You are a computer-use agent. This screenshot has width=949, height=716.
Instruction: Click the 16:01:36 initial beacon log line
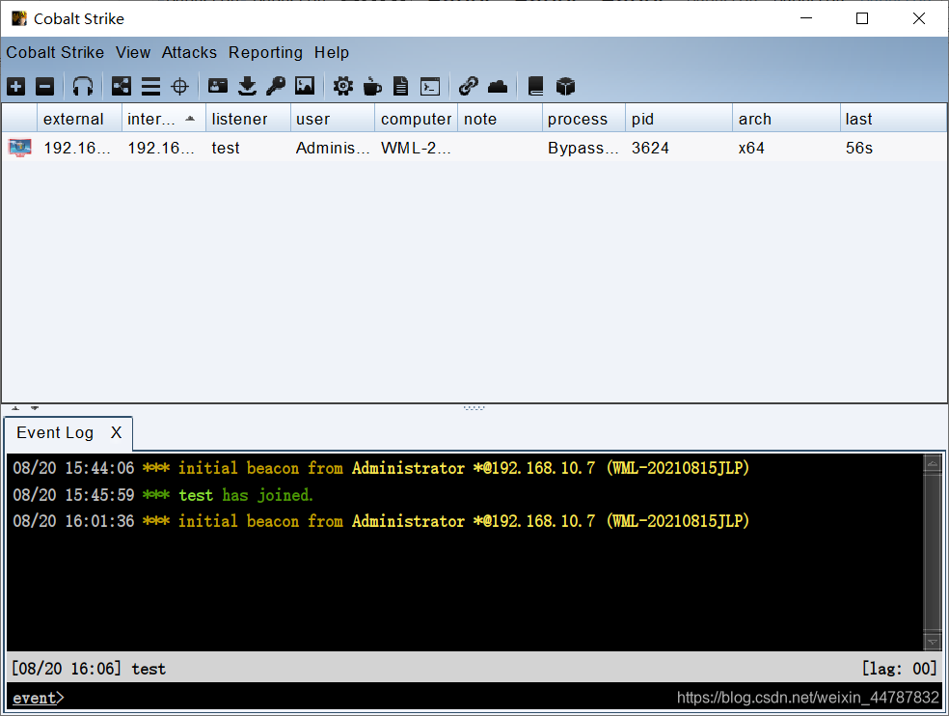pyautogui.click(x=381, y=521)
